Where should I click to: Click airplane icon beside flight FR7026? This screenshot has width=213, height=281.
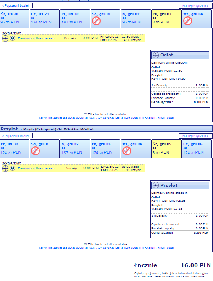[x=5, y=38]
